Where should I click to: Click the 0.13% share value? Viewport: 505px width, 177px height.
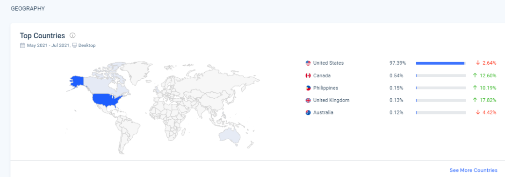pyautogui.click(x=396, y=100)
